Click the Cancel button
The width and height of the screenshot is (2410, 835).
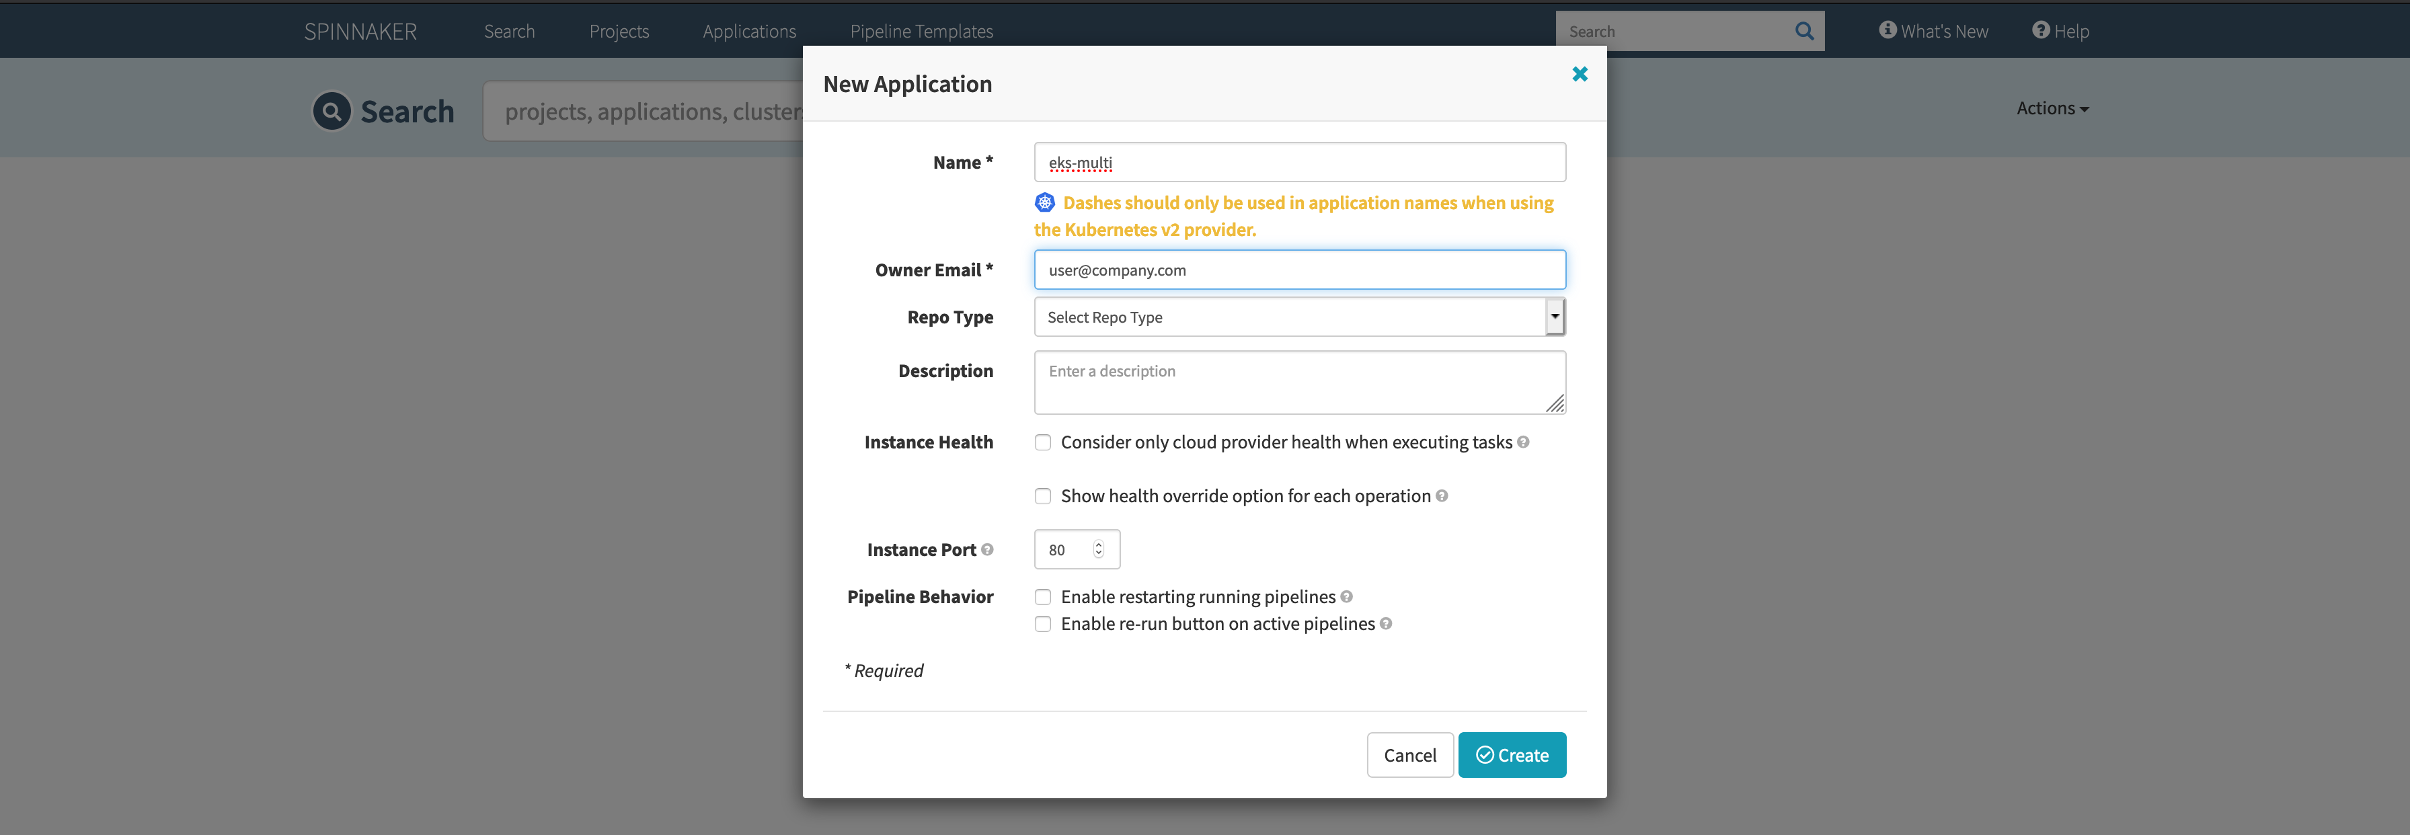point(1410,754)
